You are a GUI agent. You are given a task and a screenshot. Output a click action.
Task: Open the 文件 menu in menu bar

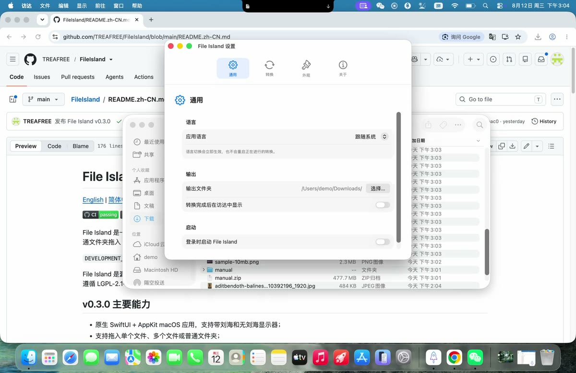tap(45, 6)
